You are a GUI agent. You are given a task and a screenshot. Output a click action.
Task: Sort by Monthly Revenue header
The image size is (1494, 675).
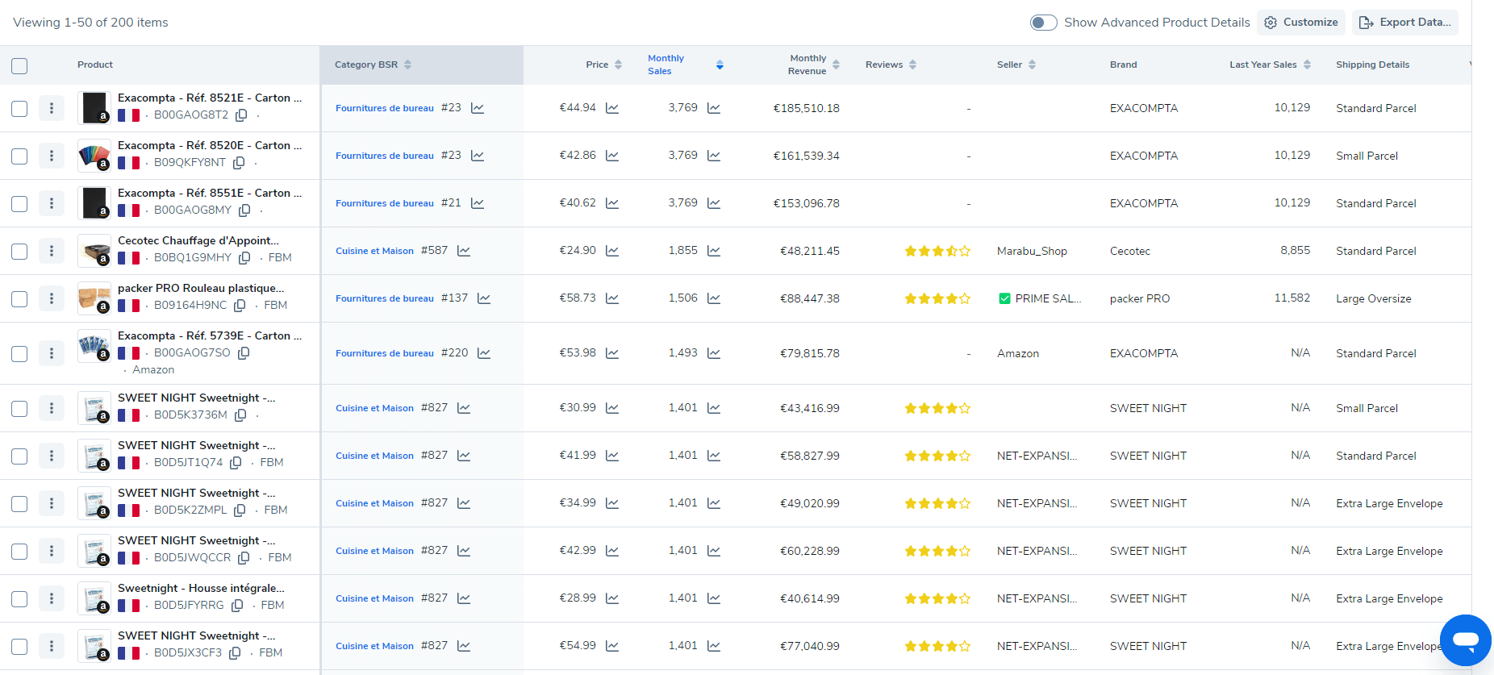point(836,65)
